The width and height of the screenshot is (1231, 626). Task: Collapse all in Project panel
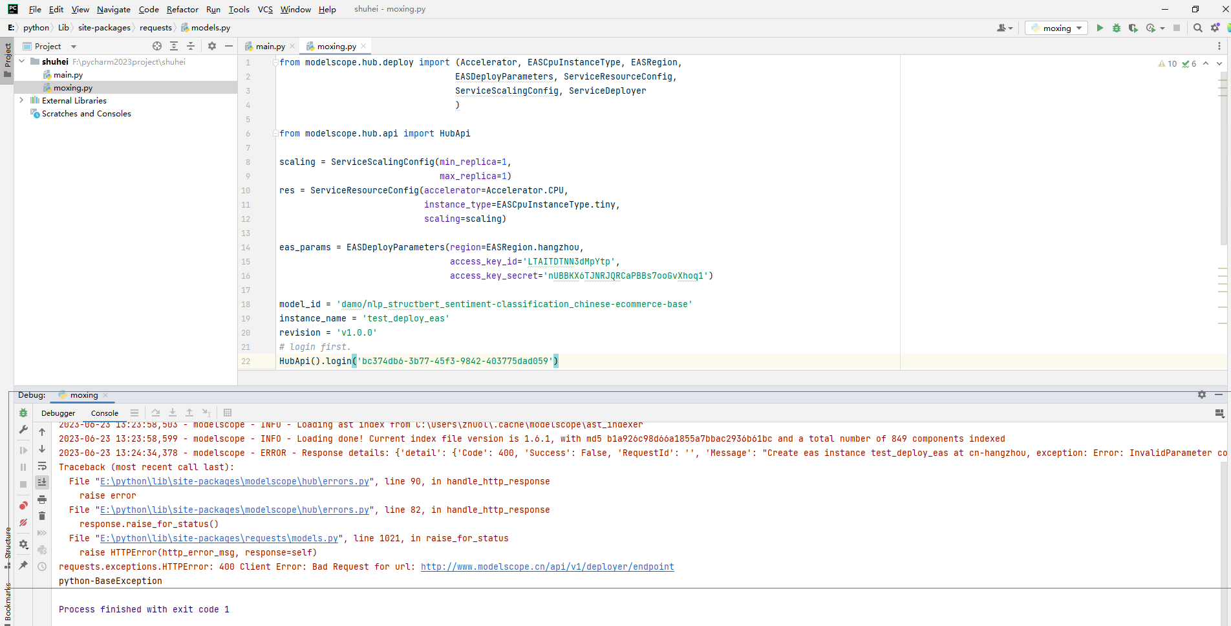191,46
